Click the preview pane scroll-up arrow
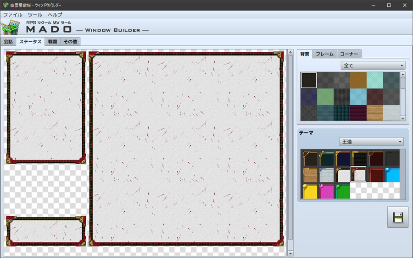413x258 pixels. pyautogui.click(x=290, y=52)
